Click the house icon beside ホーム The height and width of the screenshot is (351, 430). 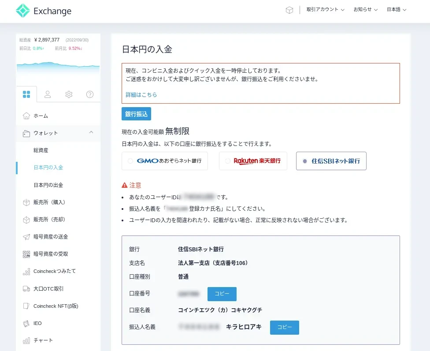(26, 116)
